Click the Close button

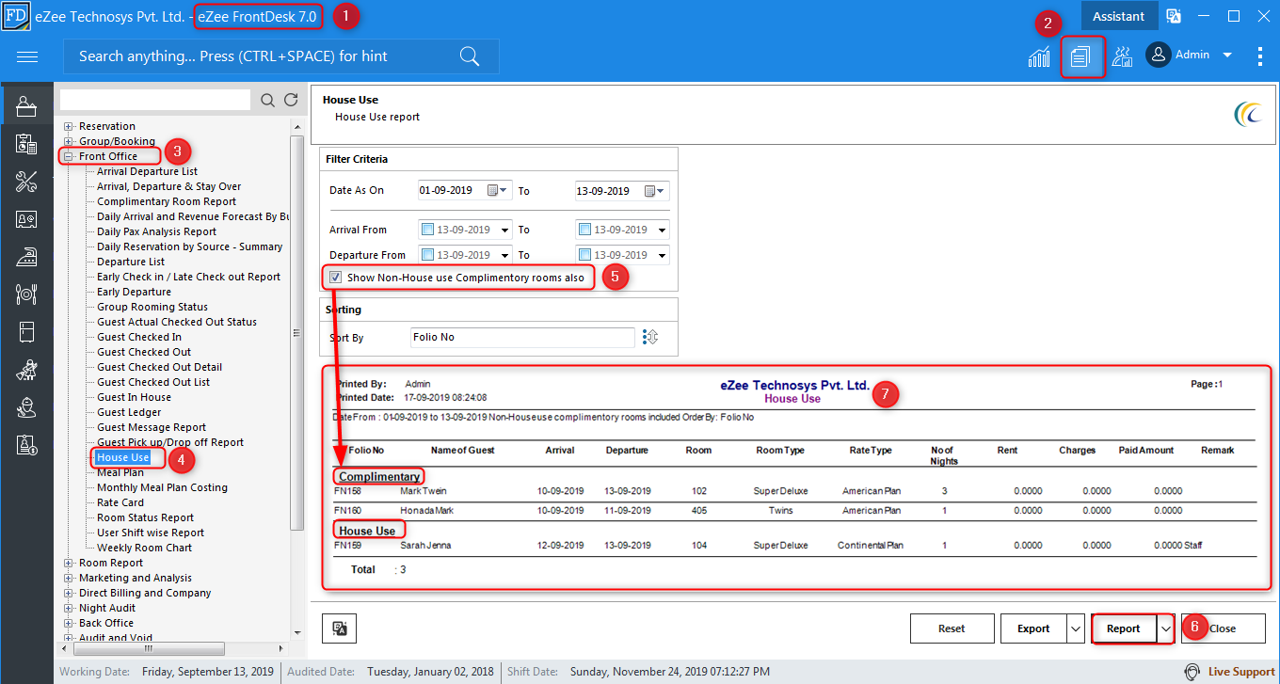click(1223, 628)
